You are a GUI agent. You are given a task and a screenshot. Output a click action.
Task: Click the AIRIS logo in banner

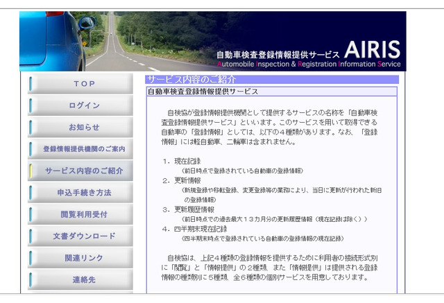[372, 49]
